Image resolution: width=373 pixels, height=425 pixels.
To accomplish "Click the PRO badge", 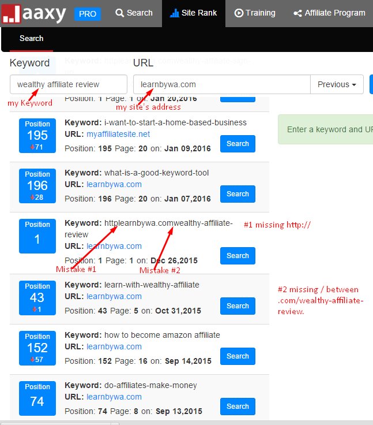I will (x=88, y=14).
